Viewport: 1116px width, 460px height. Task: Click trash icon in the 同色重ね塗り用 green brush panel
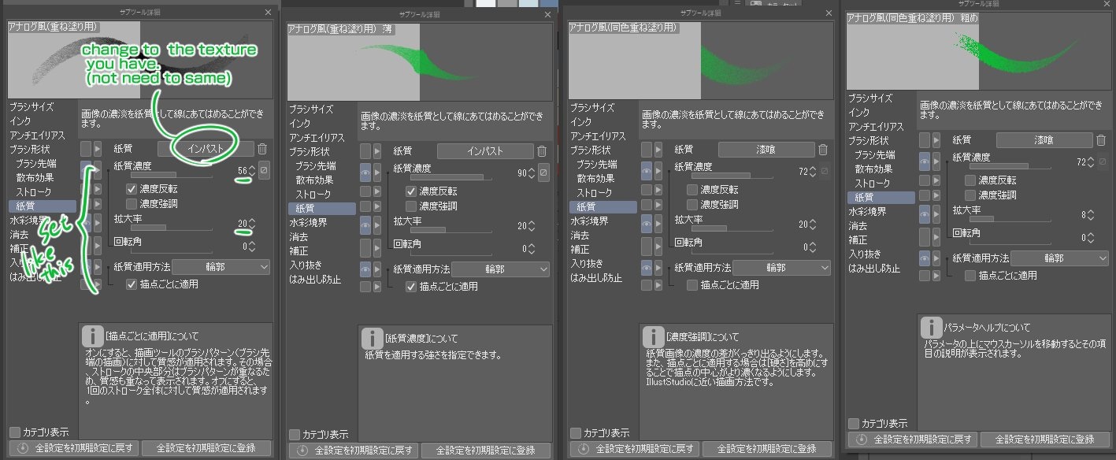click(823, 150)
